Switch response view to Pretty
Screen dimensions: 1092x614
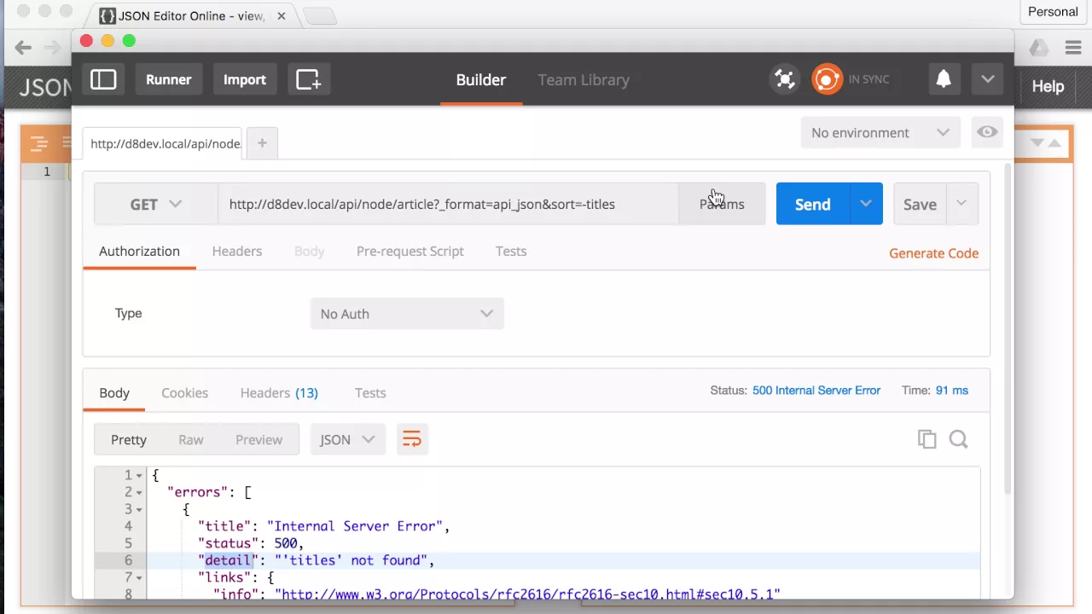coord(129,439)
